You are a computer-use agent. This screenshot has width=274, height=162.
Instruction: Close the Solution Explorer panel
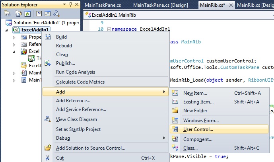(x=76, y=4)
